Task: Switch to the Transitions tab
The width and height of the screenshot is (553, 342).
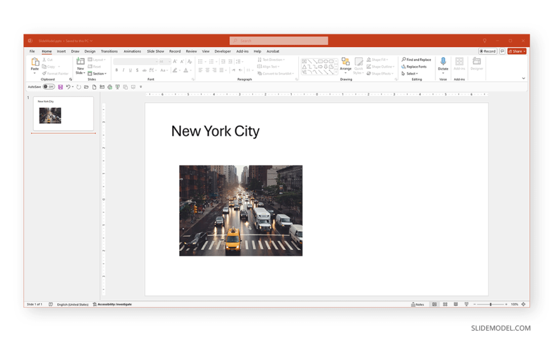Action: tap(109, 51)
